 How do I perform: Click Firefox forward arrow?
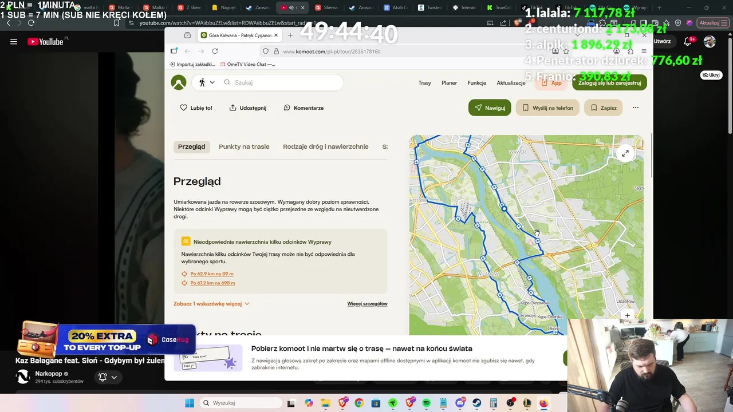point(201,51)
